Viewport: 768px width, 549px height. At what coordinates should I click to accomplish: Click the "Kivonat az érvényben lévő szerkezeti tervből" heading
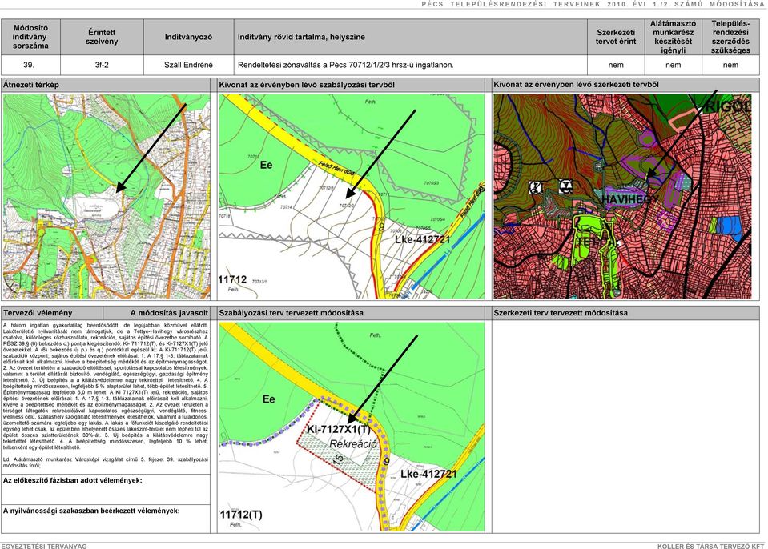tap(576, 85)
